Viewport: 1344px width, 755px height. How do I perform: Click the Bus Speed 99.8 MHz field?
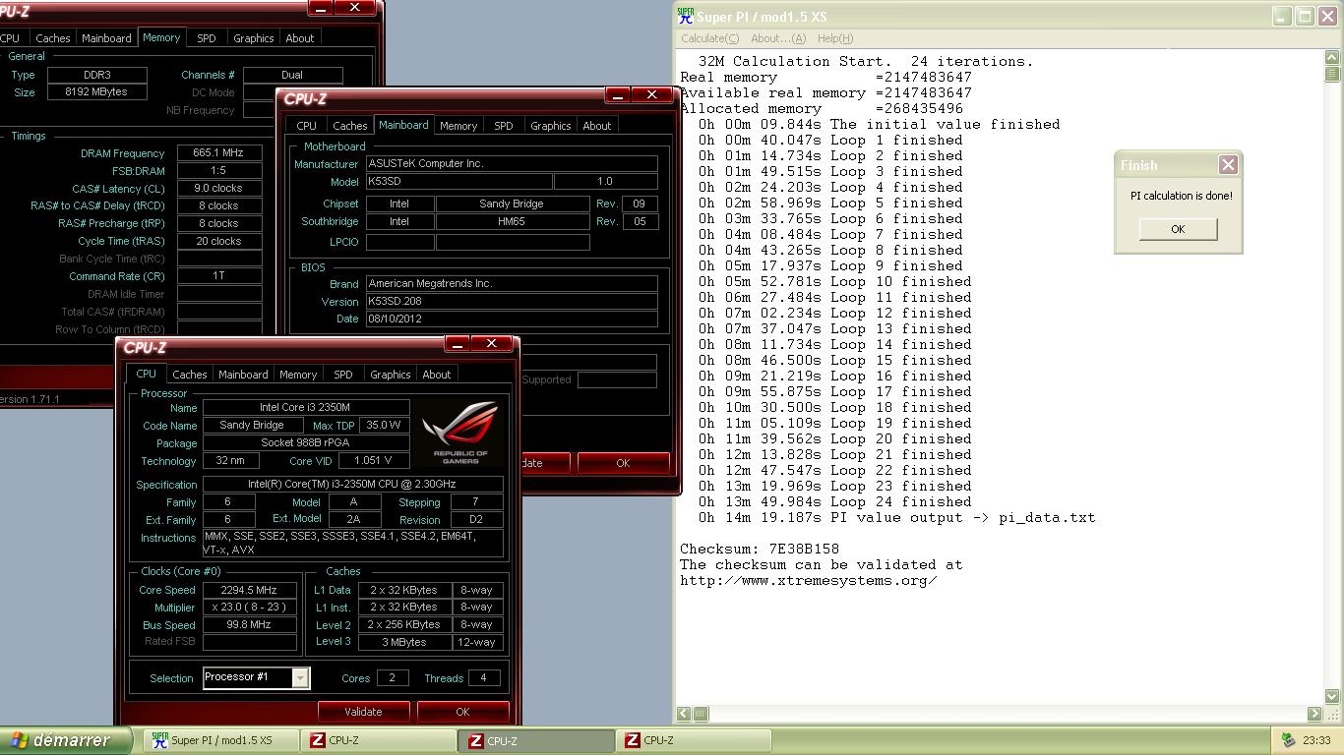tap(250, 625)
